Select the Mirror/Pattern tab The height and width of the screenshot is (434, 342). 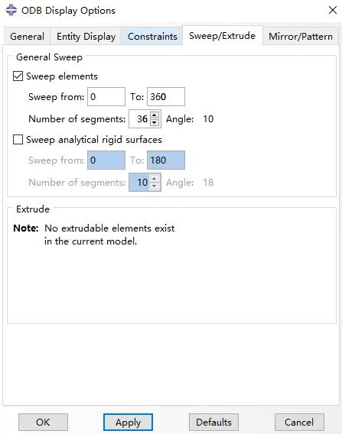coord(301,36)
